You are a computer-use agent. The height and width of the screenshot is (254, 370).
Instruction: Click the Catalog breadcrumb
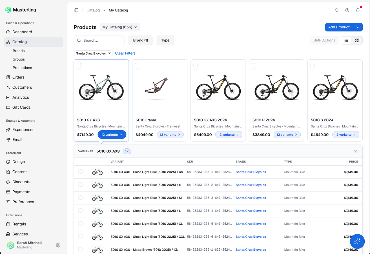pos(93,10)
